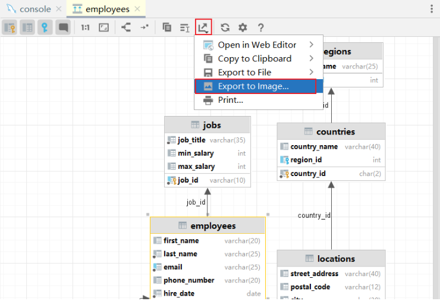
Task: Click the edit text lines toolbar icon
Action: click(x=185, y=28)
